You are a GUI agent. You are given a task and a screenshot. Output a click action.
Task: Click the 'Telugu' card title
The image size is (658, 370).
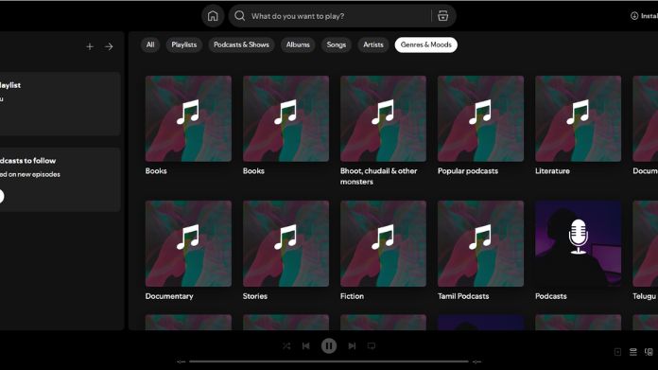tap(645, 296)
